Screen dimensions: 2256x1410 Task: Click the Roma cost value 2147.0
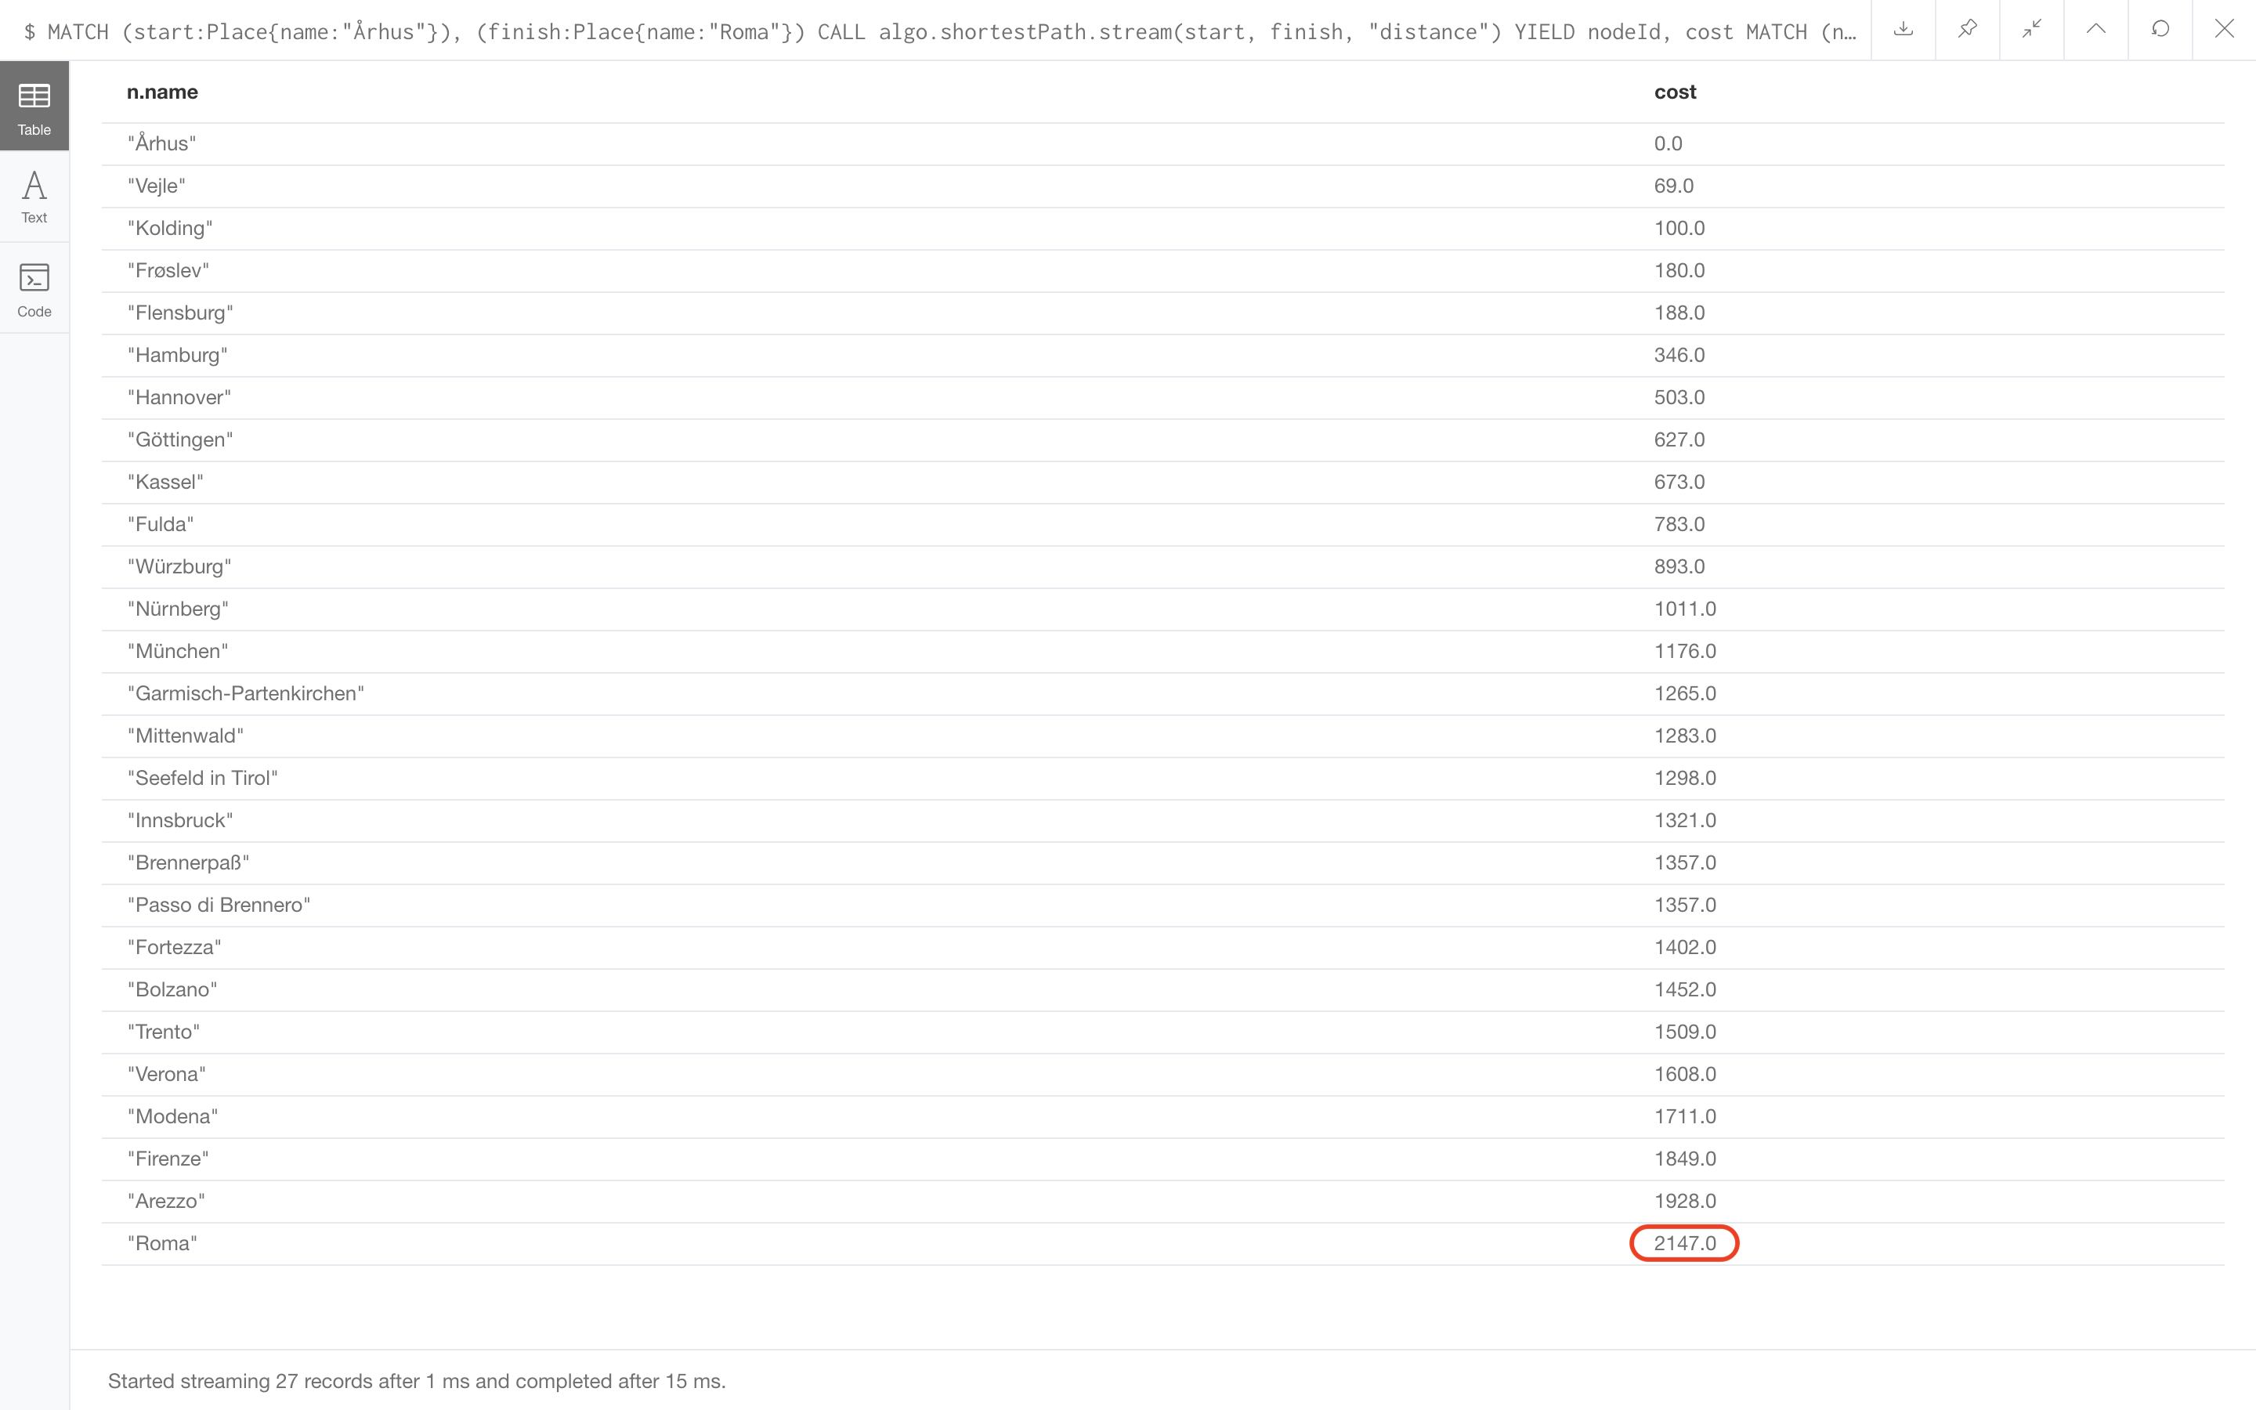[x=1684, y=1243]
